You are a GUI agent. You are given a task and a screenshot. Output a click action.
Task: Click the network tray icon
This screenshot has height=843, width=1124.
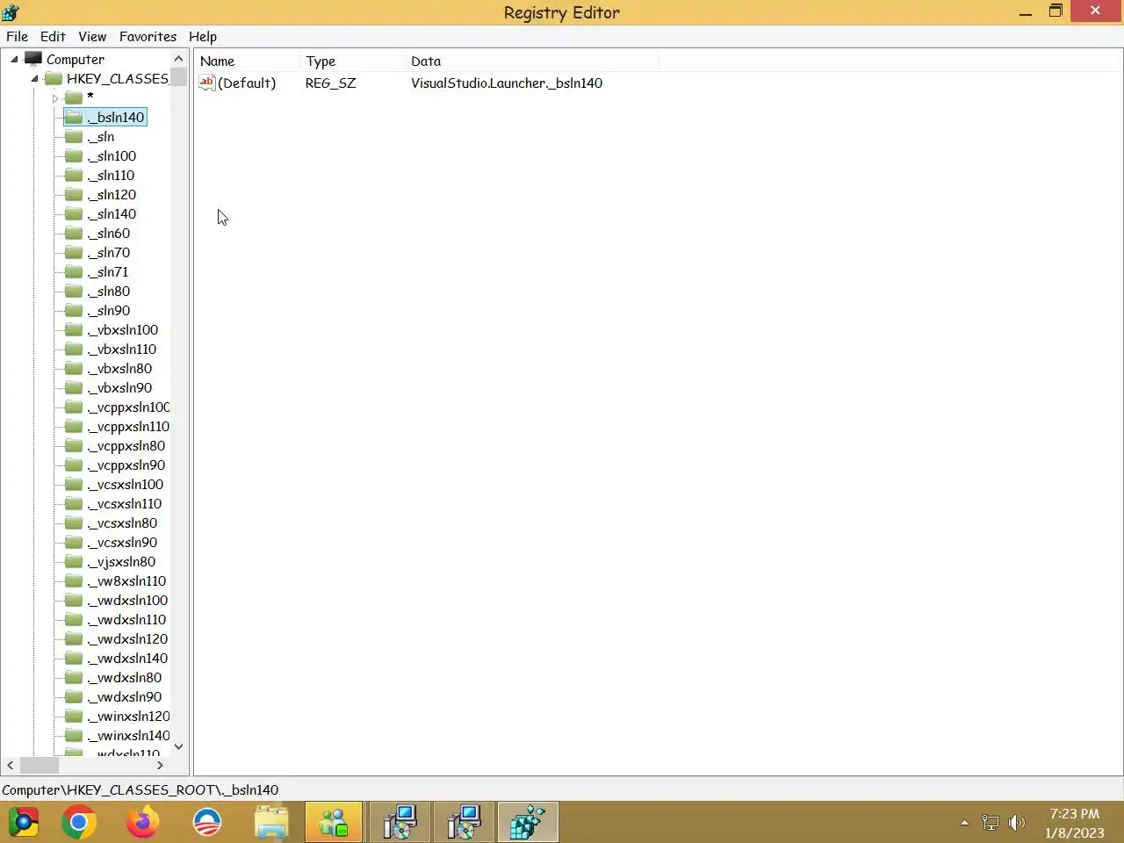click(x=991, y=823)
